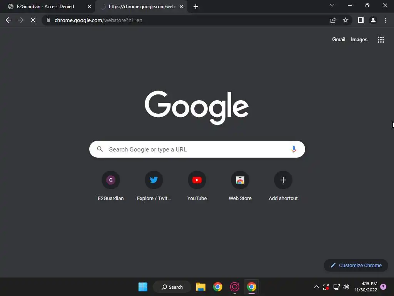Screen dimensions: 394x296
Task: Click the forward navigation arrow
Action: tap(21, 20)
